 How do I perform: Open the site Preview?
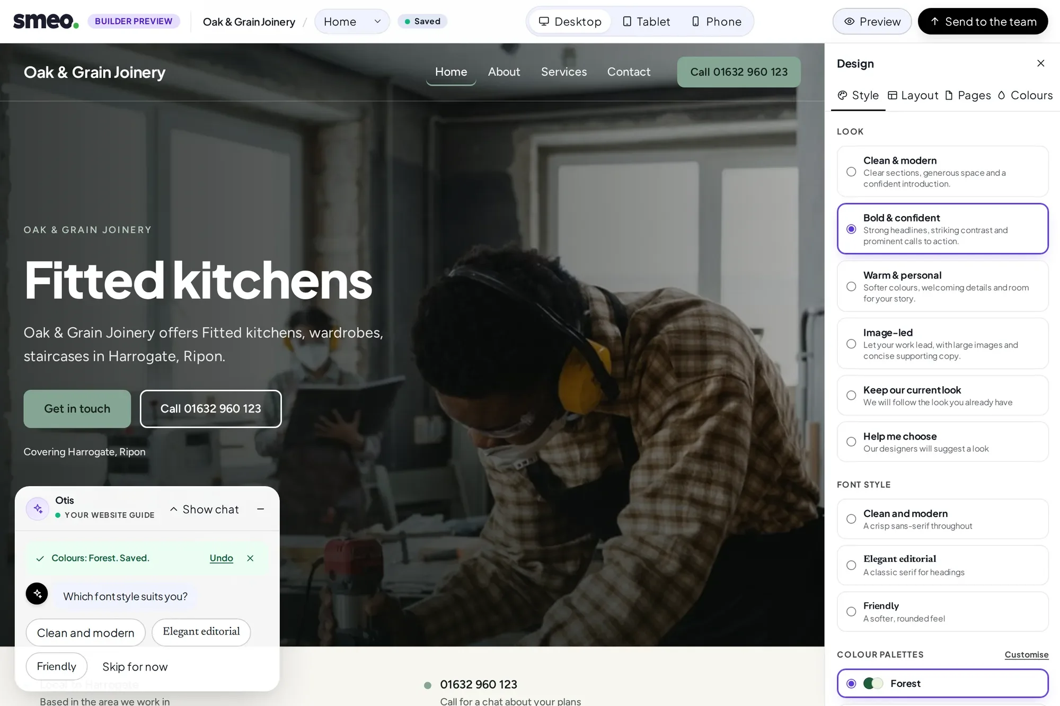tap(872, 22)
